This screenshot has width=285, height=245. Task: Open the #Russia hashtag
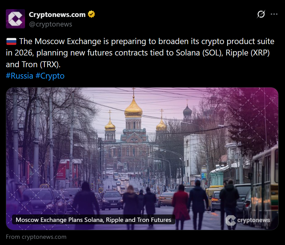pyautogui.click(x=19, y=76)
